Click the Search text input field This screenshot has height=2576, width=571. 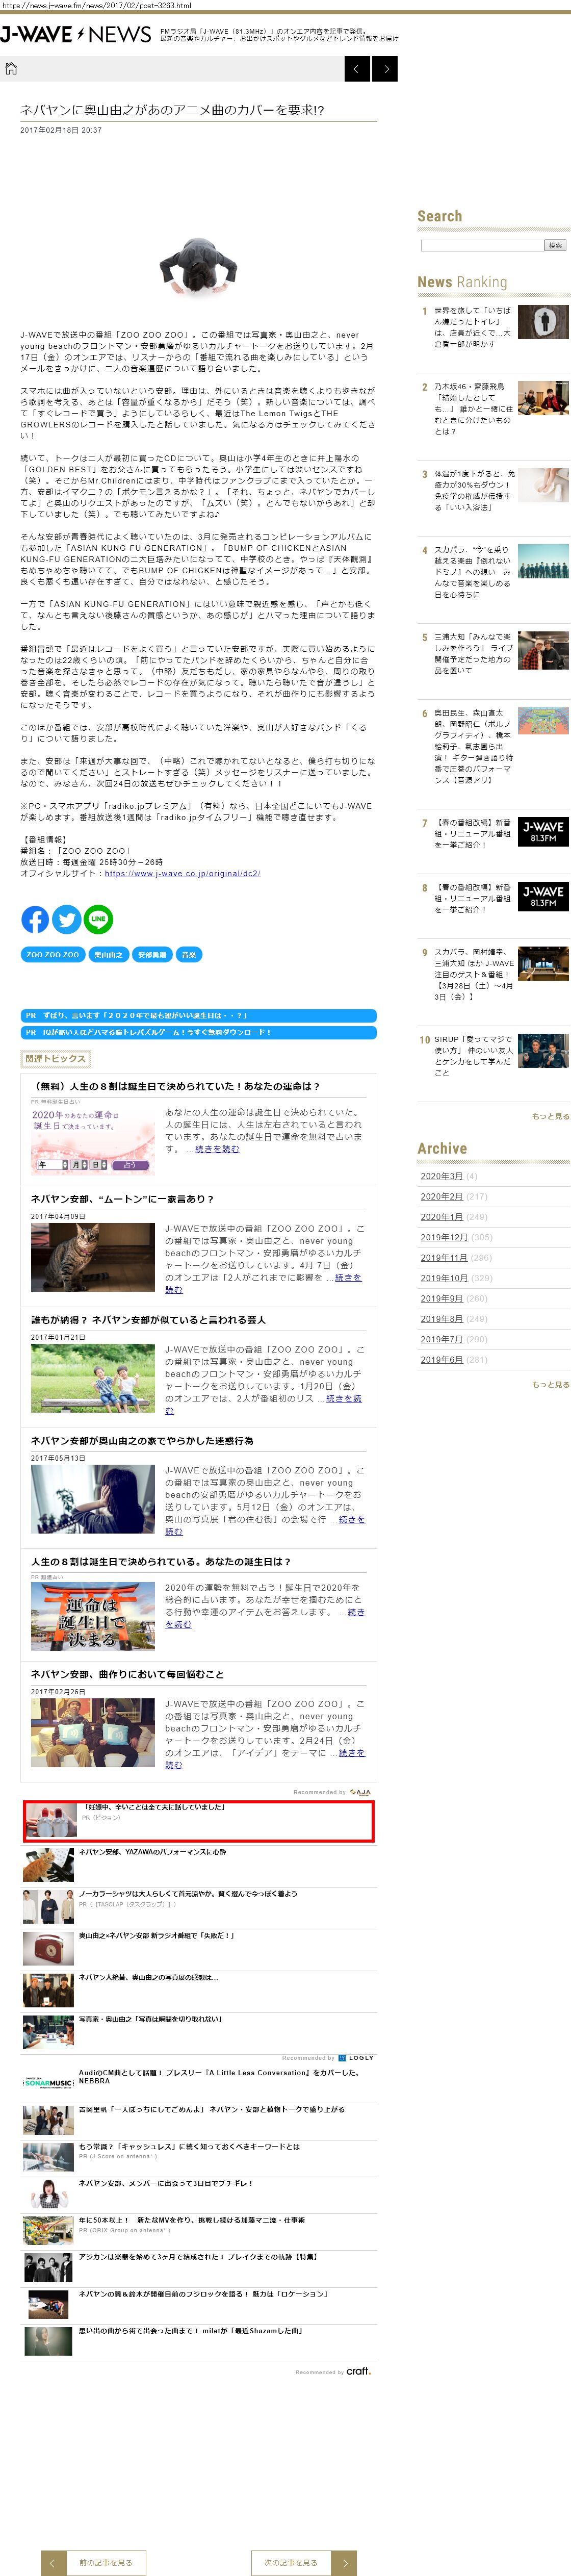(481, 245)
